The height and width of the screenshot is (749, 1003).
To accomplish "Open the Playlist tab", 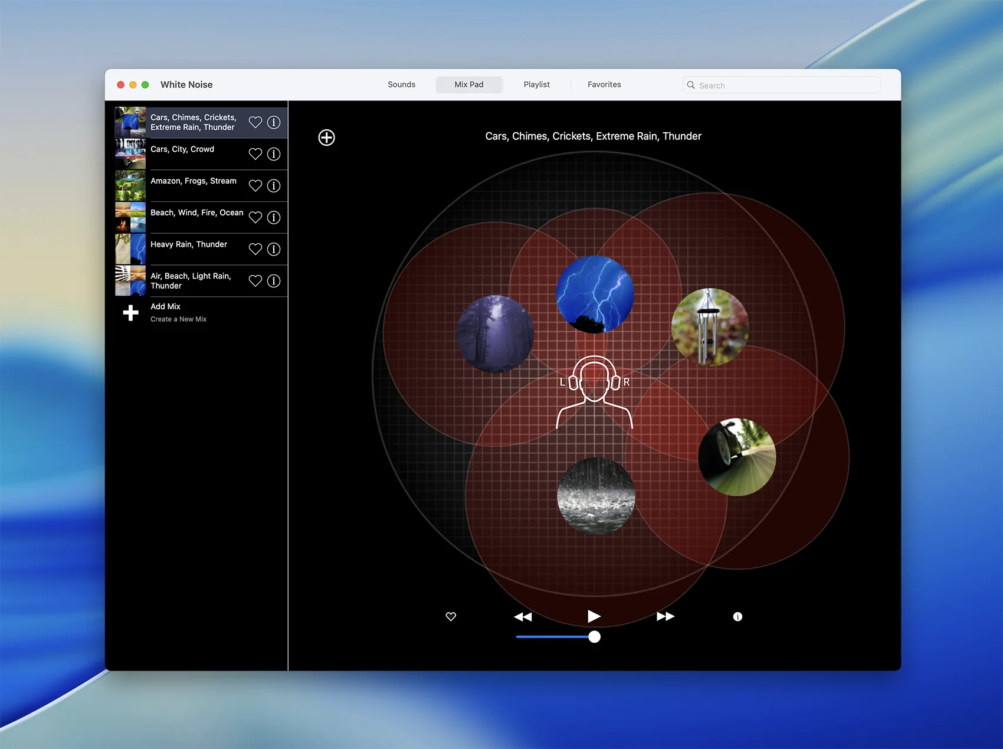I will coord(536,84).
